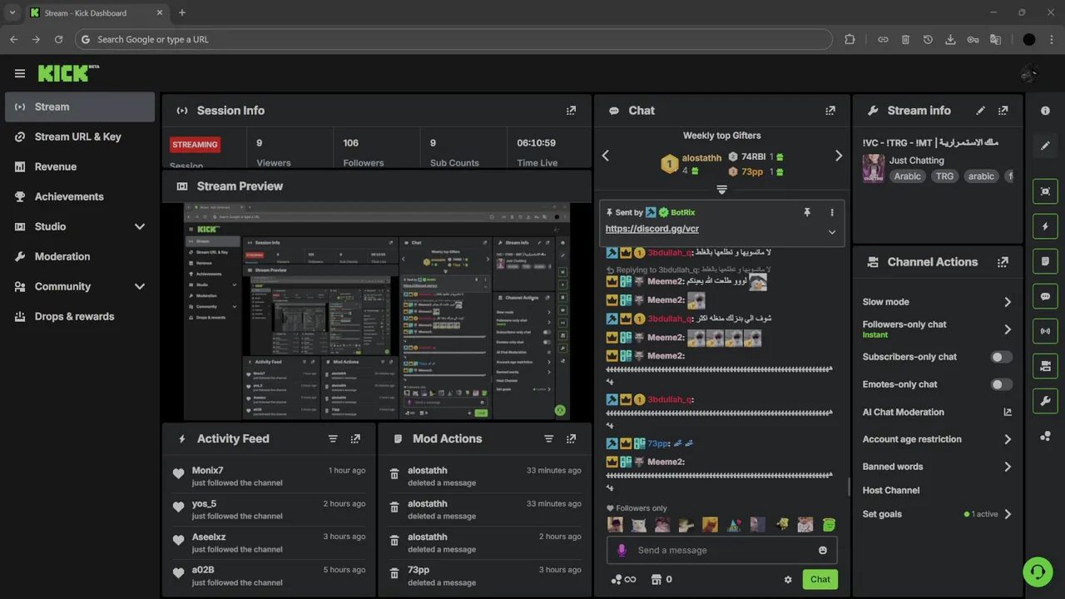Toggle the Channel Actions camera widget icon in sidebar
This screenshot has width=1065, height=599.
point(1046,366)
